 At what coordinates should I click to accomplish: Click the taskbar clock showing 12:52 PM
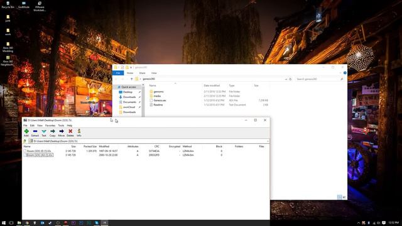tap(393, 223)
